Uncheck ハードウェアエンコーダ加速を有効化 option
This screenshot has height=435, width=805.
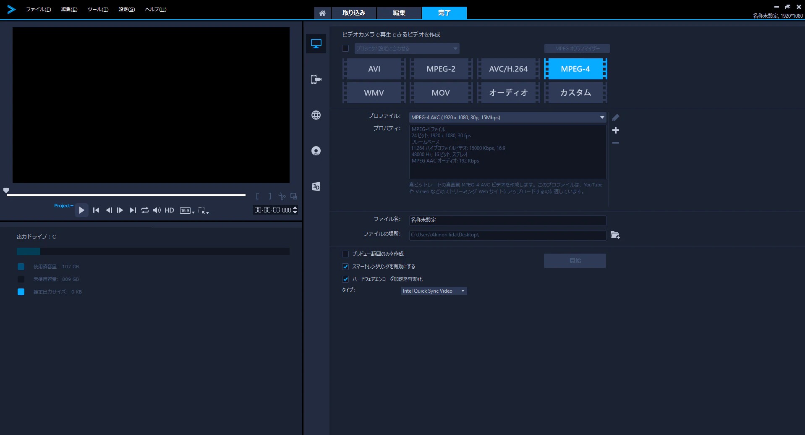click(345, 279)
